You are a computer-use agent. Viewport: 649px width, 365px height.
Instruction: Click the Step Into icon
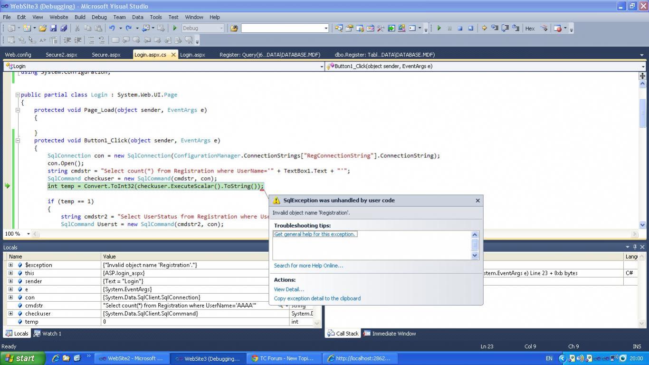(495, 28)
